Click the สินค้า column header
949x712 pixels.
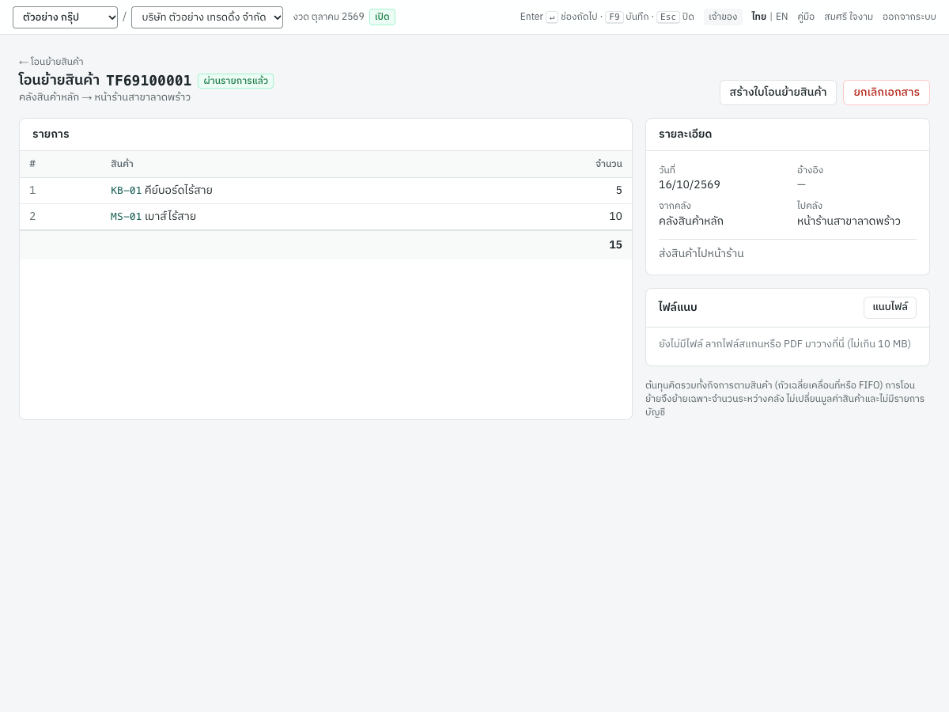click(x=122, y=164)
